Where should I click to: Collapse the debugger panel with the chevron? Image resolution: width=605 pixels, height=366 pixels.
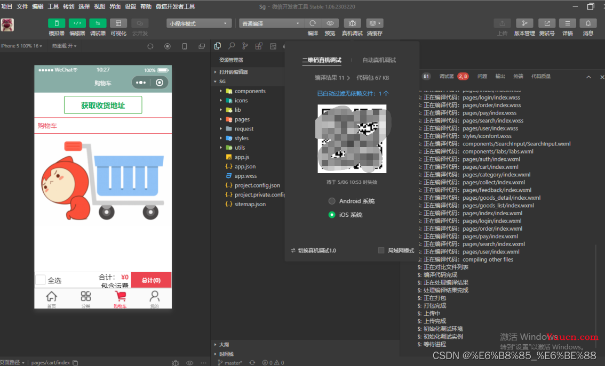tap(588, 77)
